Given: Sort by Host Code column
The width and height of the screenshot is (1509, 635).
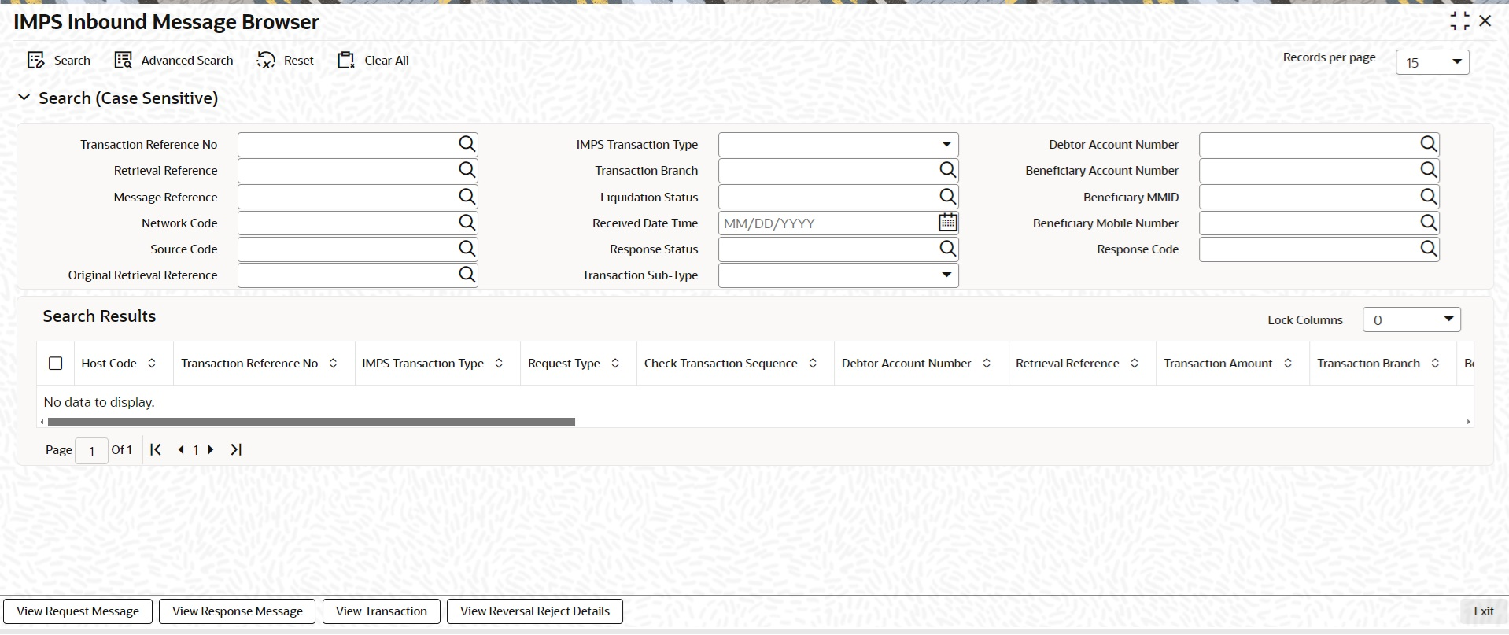Looking at the screenshot, I should pos(152,364).
